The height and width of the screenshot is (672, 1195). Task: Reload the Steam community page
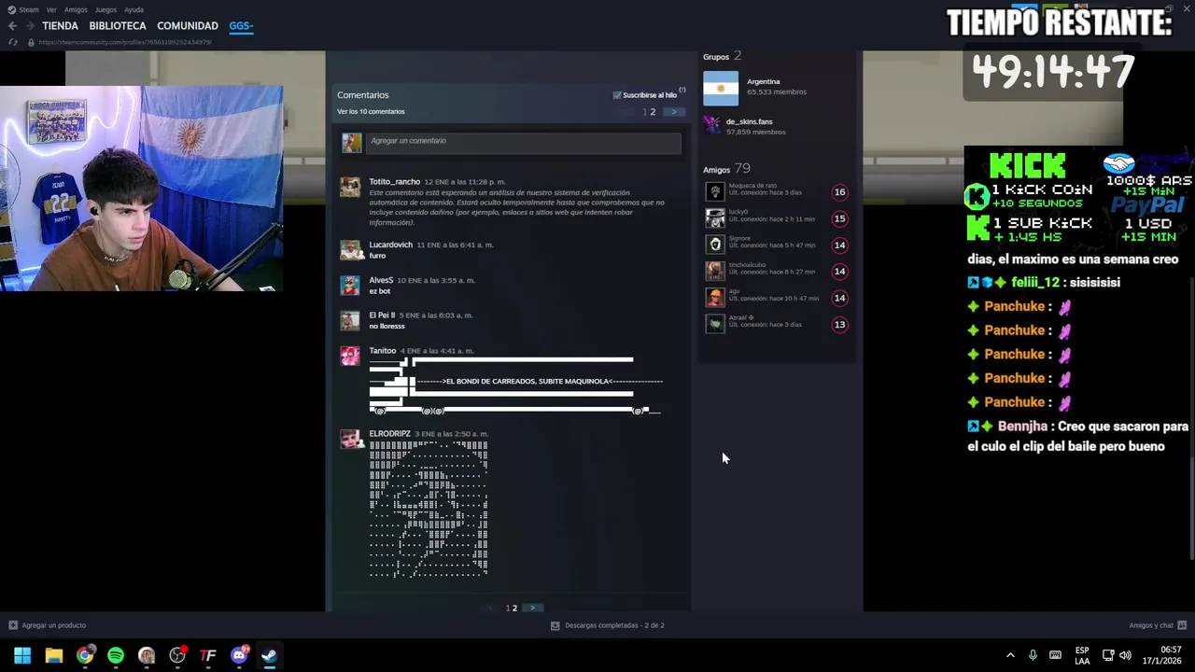pyautogui.click(x=13, y=42)
